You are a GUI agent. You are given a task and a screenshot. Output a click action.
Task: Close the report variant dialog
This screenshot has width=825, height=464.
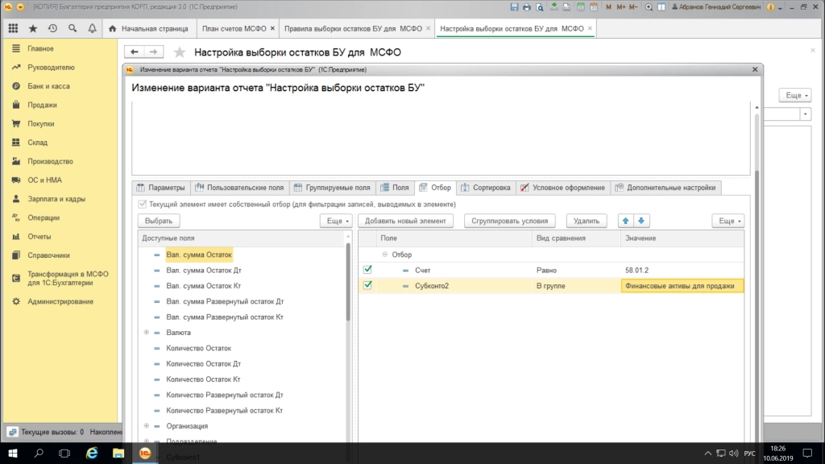(x=755, y=69)
